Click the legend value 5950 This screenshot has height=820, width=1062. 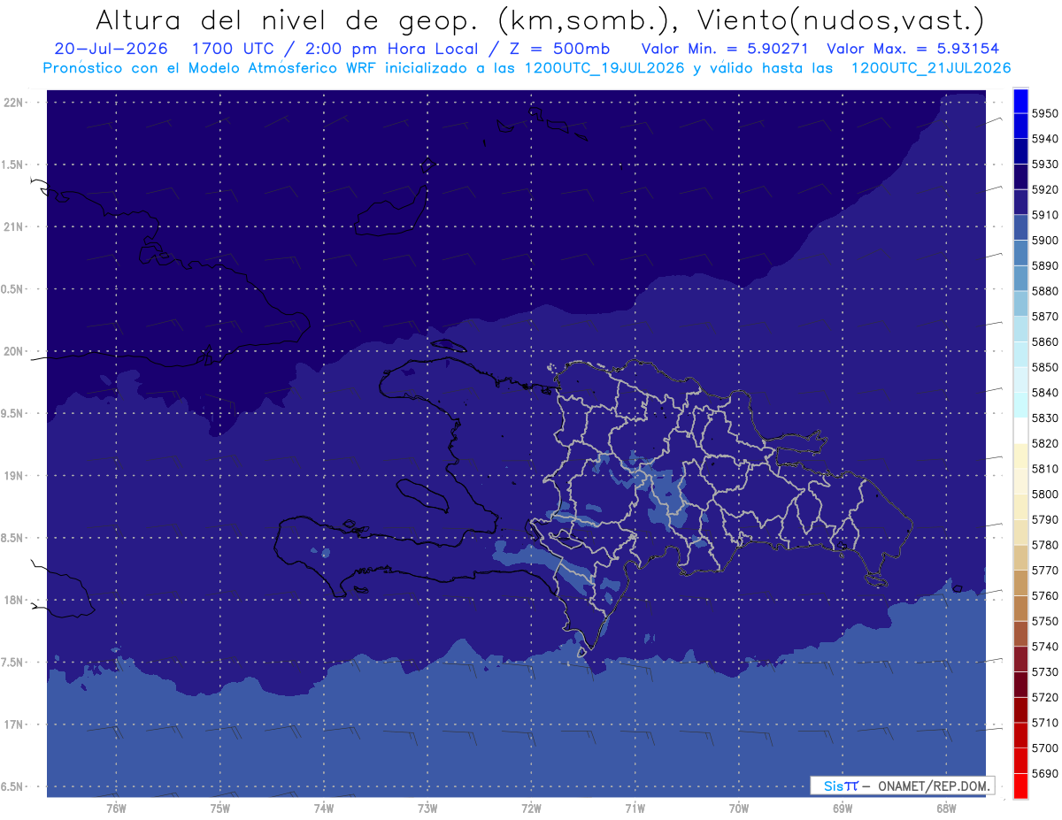pos(1044,113)
